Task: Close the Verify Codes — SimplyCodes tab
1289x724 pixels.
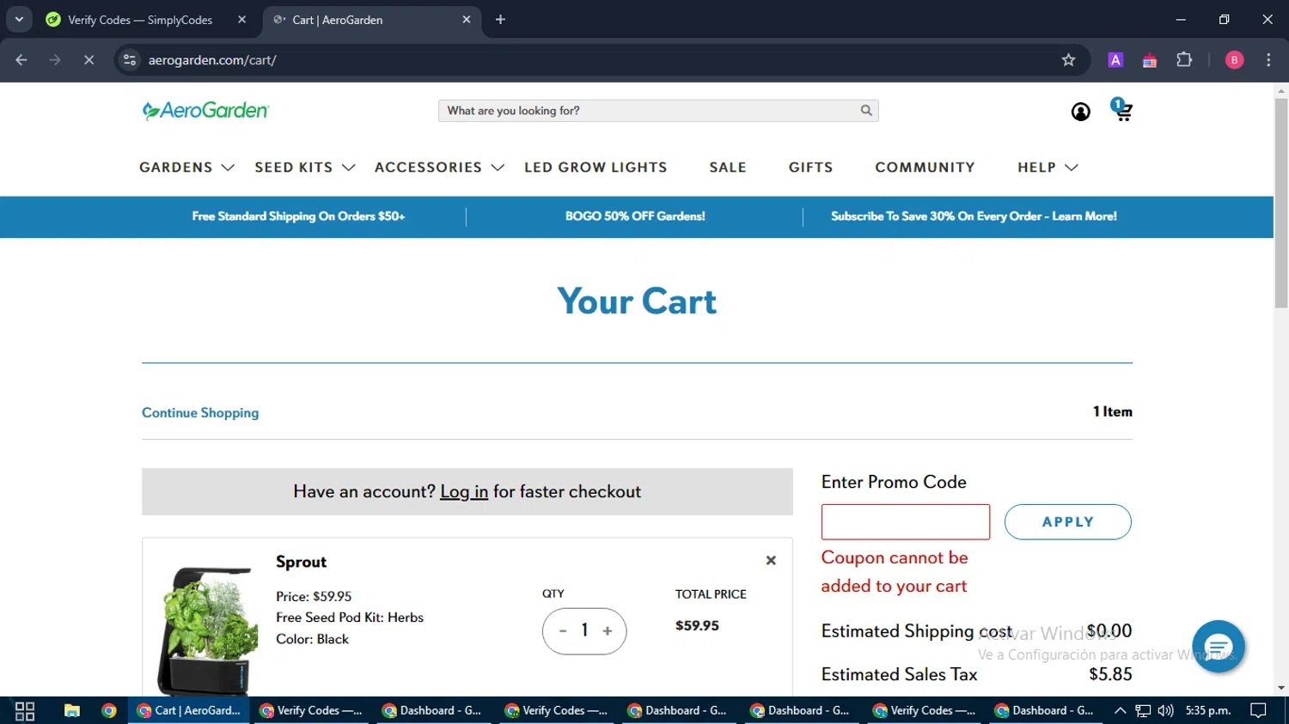Action: (241, 20)
